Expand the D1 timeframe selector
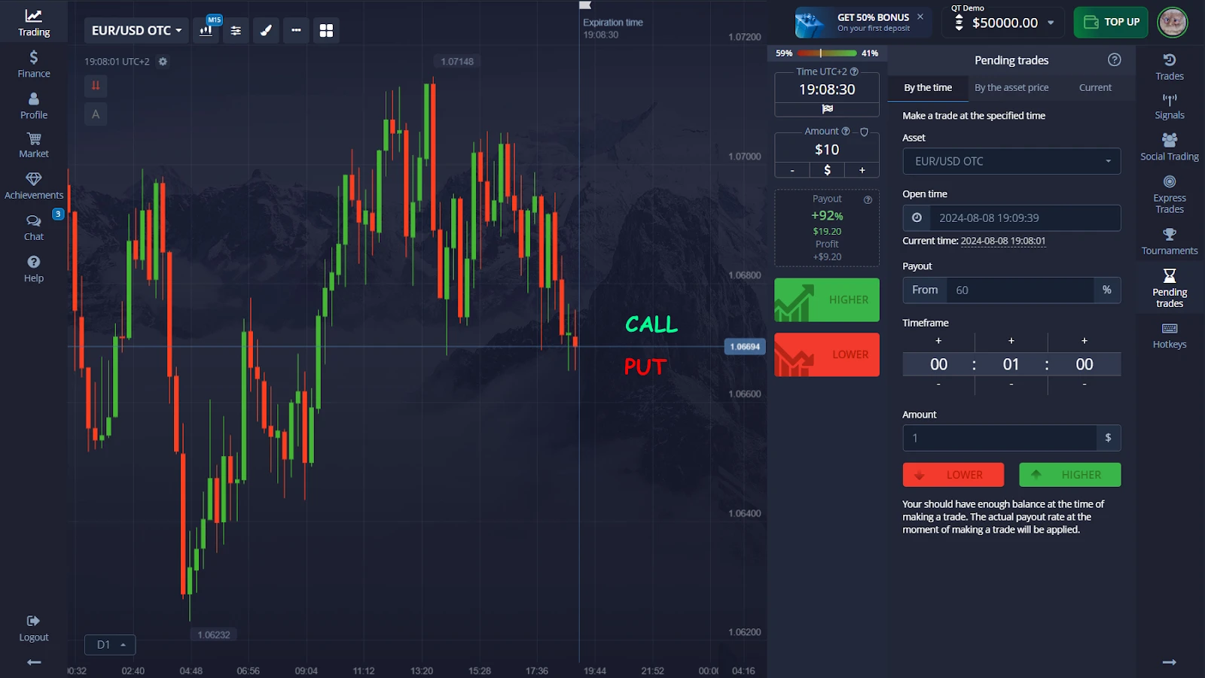The width and height of the screenshot is (1205, 678). 110,645
